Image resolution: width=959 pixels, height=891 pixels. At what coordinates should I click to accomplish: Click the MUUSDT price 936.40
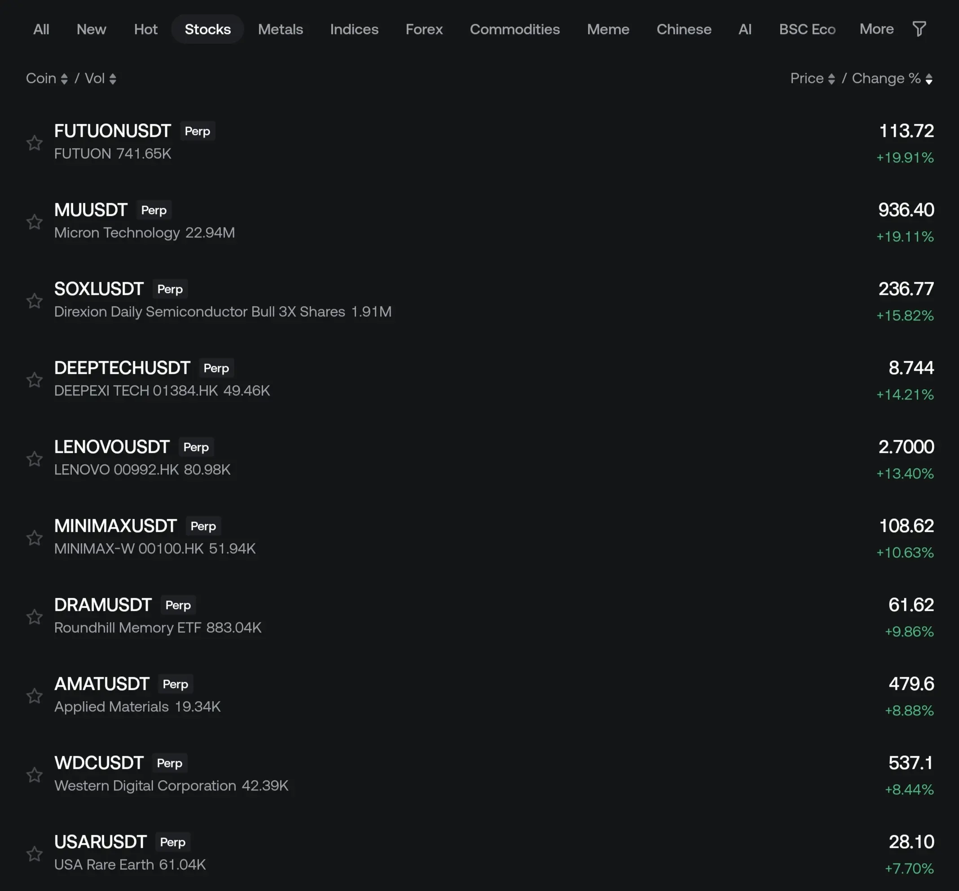click(x=906, y=210)
